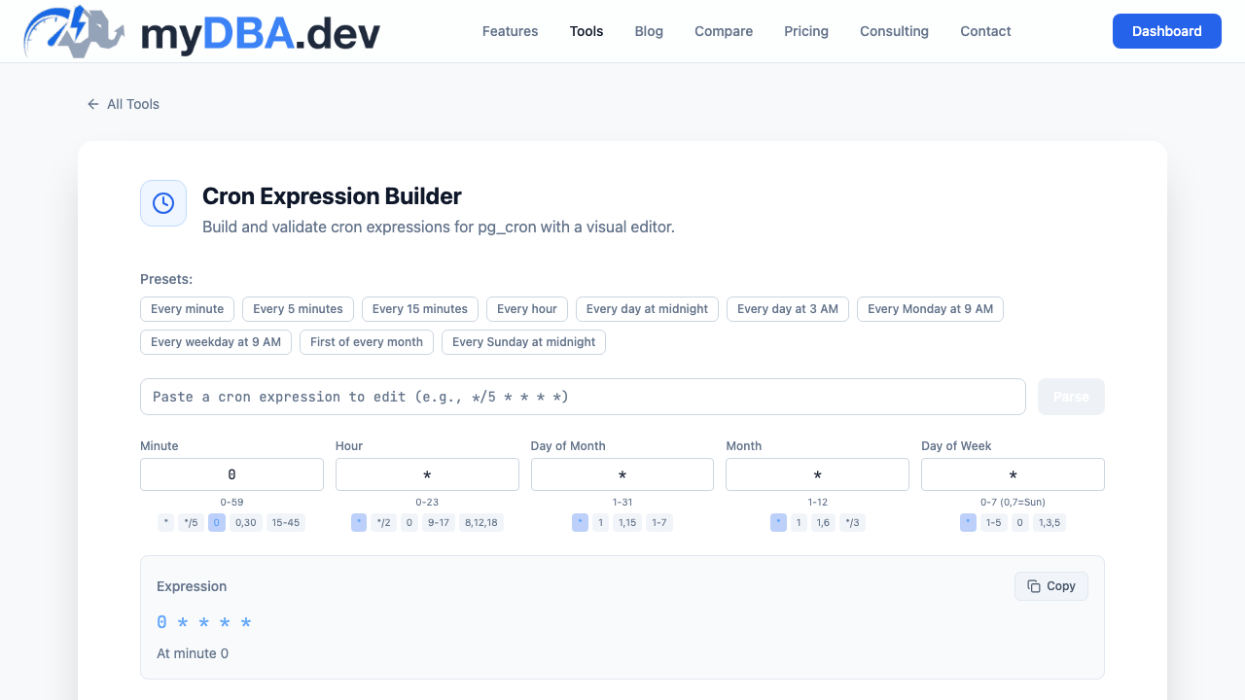Image resolution: width=1245 pixels, height=700 pixels.
Task: Apply the 'Every Monday at 9 AM' preset
Action: [931, 309]
